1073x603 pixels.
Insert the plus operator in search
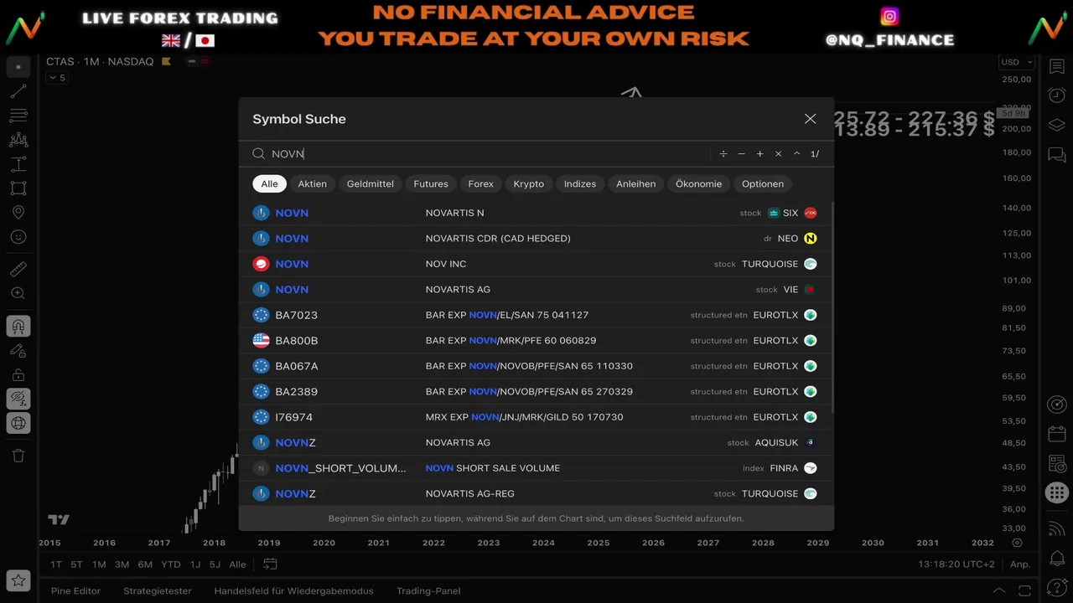pyautogui.click(x=760, y=154)
